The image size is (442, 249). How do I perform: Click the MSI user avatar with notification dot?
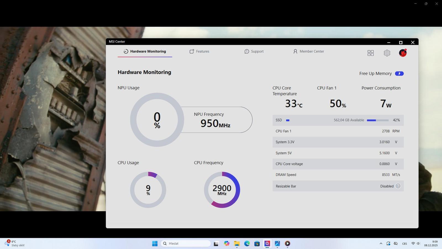[403, 53]
